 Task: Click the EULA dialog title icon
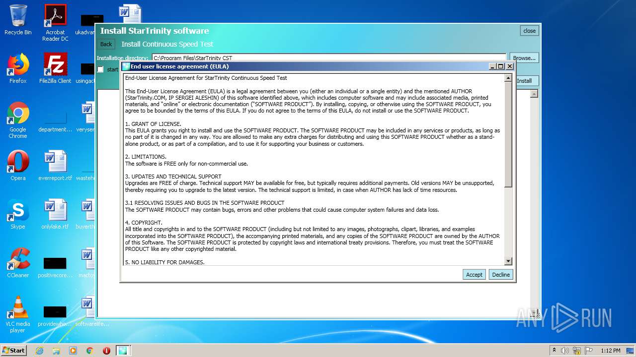click(126, 66)
